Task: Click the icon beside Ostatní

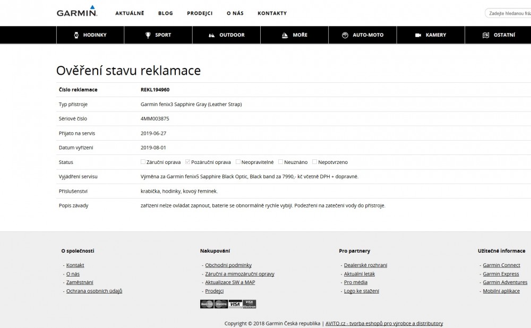Action: click(485, 35)
